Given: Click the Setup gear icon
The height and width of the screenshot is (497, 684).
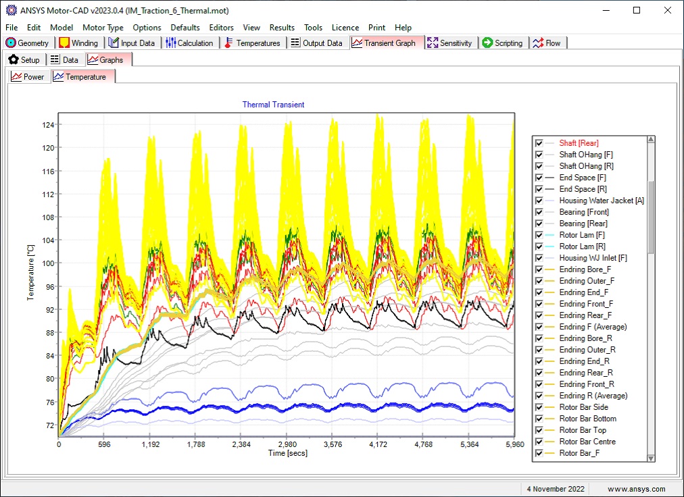Looking at the screenshot, I should click(x=14, y=59).
